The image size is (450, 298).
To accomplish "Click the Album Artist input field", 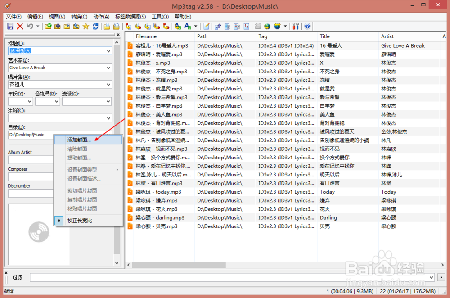I will click(x=31, y=160).
